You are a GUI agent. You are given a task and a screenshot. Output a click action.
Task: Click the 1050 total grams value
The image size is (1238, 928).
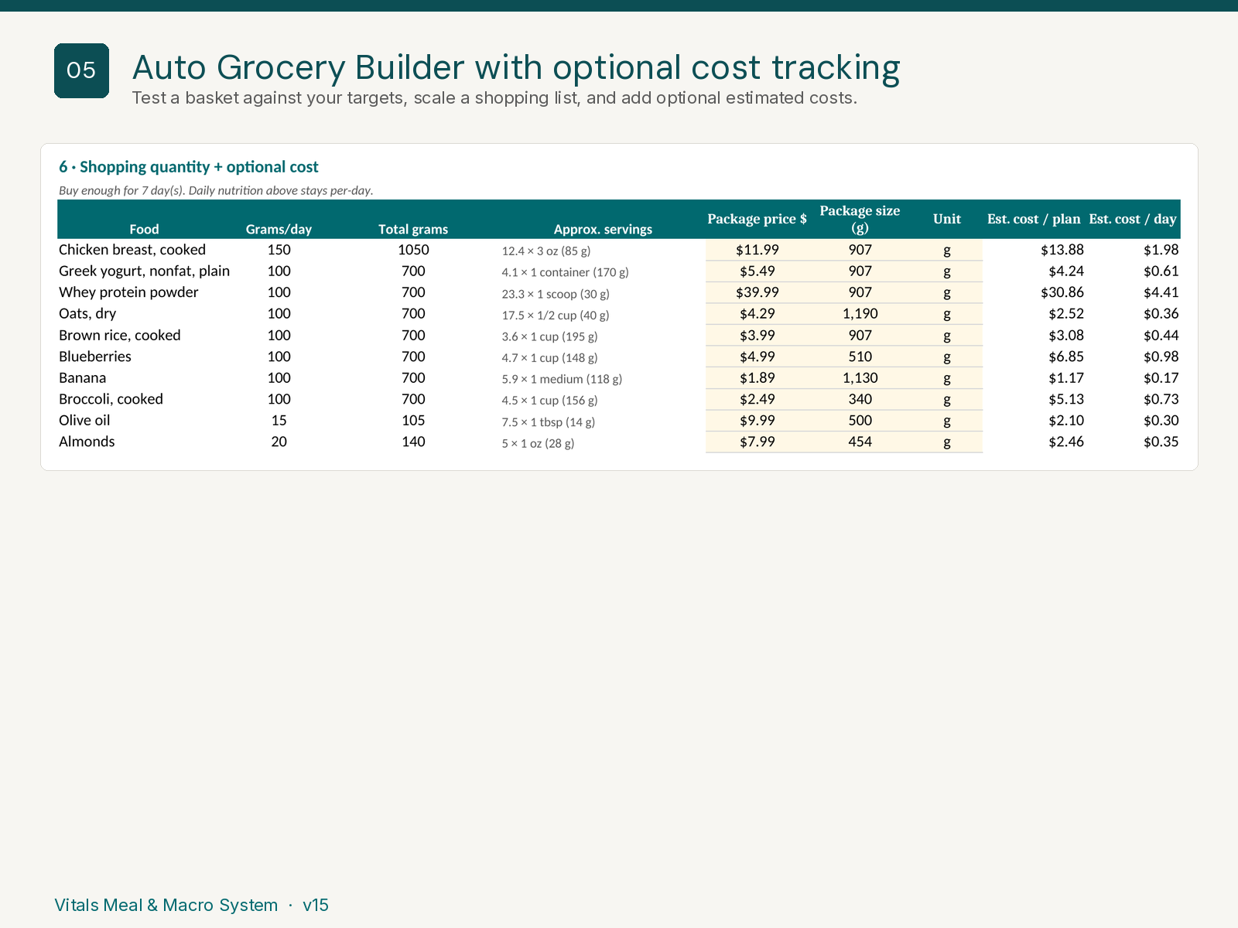413,250
